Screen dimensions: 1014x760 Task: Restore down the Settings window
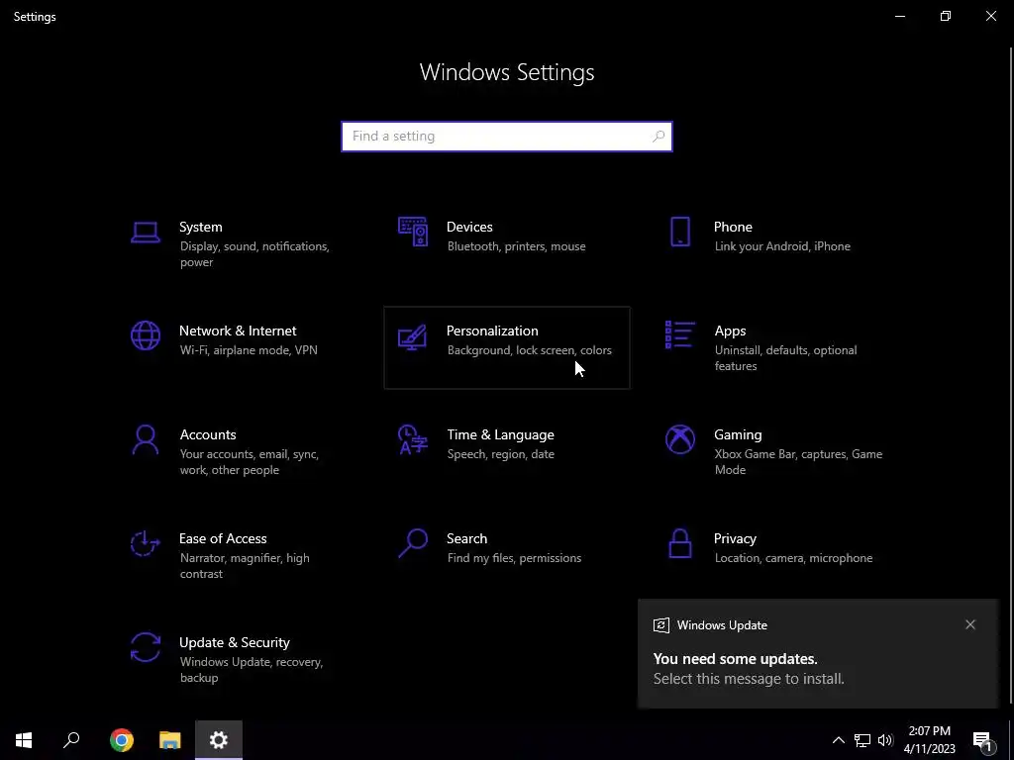point(946,16)
